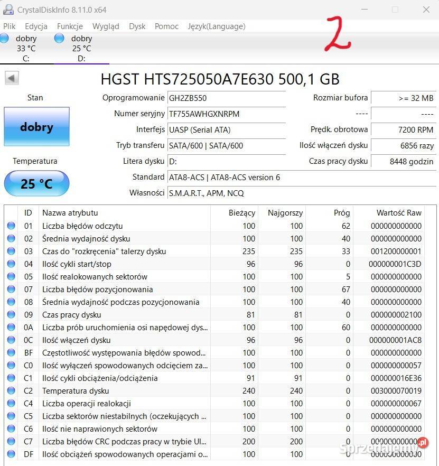The width and height of the screenshot is (439, 466).
Task: Click raw value 003000070019
Action: (x=396, y=391)
